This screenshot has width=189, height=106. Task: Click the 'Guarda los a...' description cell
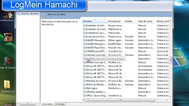point(115,95)
